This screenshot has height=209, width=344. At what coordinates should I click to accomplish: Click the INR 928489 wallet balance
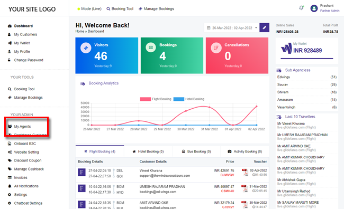[x=307, y=51]
